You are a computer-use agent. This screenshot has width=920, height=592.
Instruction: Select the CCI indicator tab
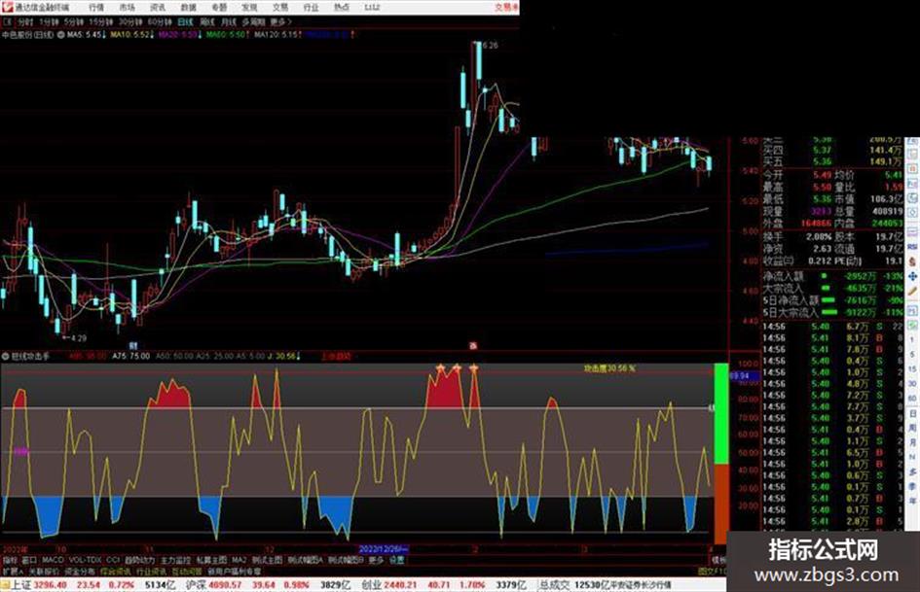[x=113, y=560]
